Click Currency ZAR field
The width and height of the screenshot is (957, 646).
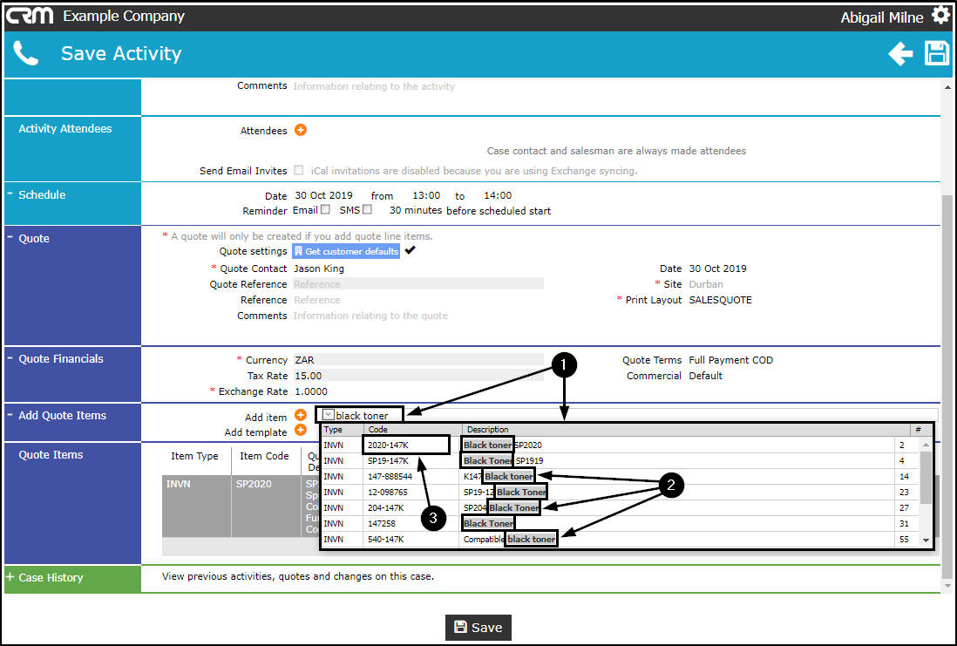click(x=418, y=360)
